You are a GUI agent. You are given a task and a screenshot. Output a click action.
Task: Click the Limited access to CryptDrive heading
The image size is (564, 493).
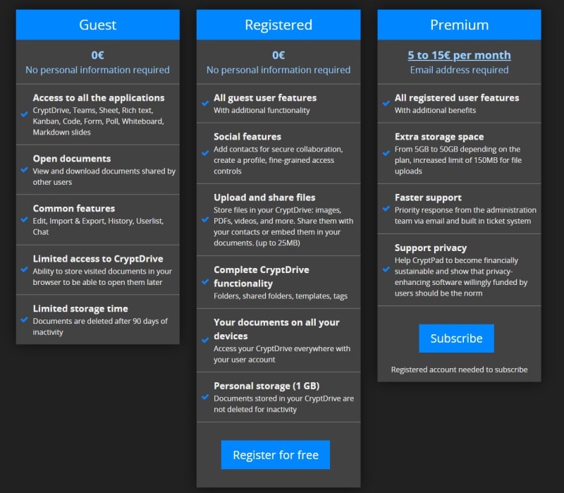tap(98, 259)
